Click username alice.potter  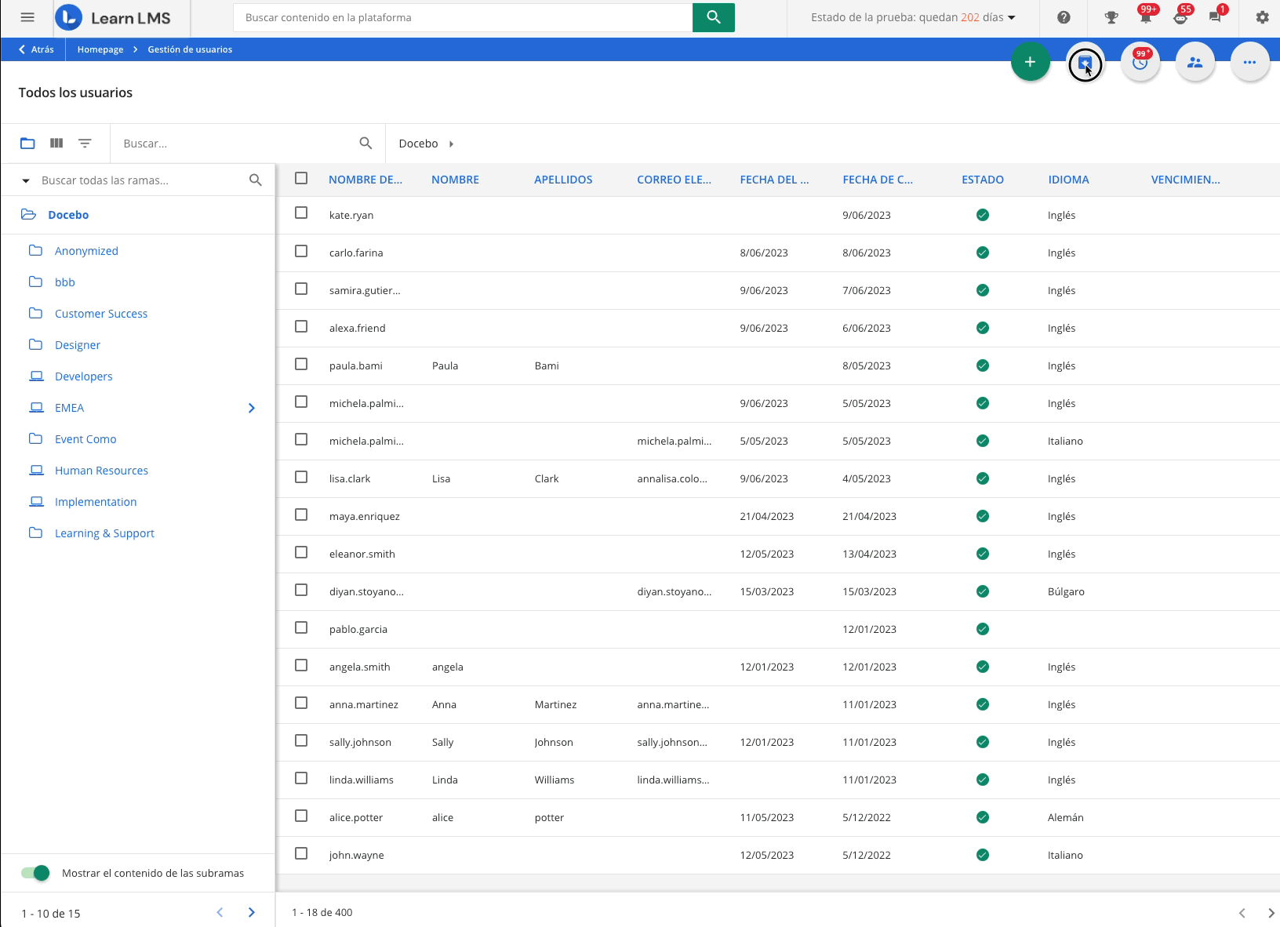[356, 817]
